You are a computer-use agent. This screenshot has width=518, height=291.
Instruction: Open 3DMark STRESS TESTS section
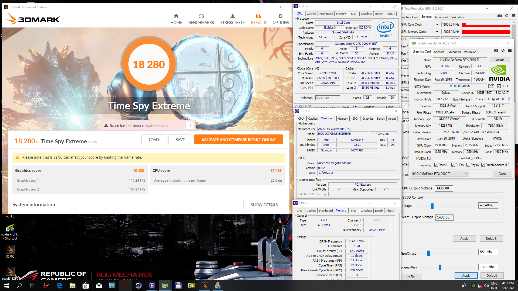tap(232, 19)
